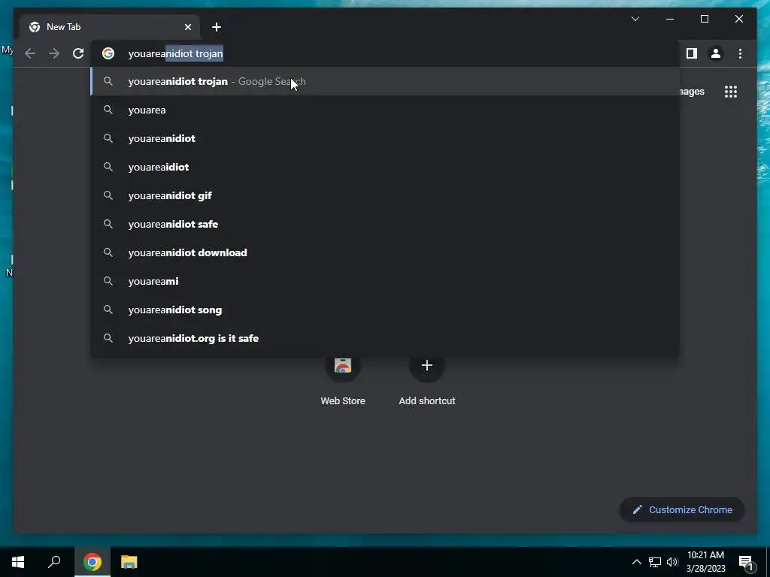The height and width of the screenshot is (577, 770).
Task: Click the search icon beside 'youareanidiot.org is it safe'
Action: 108,338
